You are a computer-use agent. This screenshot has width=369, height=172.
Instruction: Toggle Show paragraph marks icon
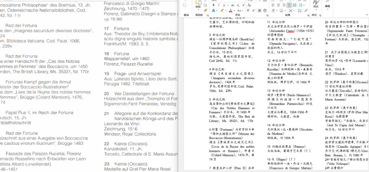(306, 11)
